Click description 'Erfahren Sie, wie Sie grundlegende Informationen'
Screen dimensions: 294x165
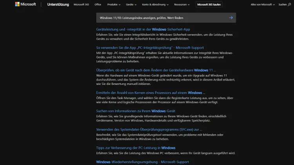tap(161, 118)
